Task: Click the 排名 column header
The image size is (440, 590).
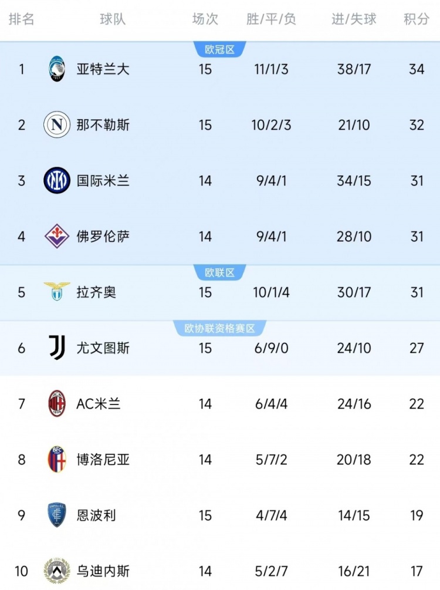Action: pos(22,19)
